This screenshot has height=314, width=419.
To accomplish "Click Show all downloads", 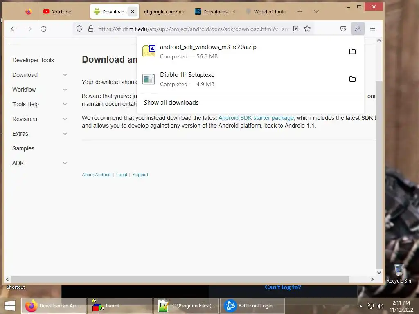I will 171,103.
